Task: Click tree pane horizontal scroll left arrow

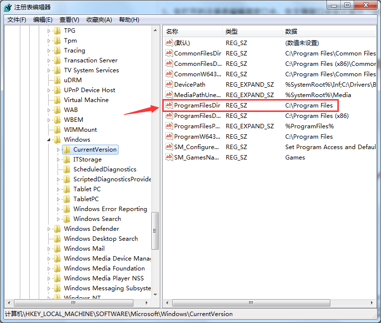Action: [x=9, y=303]
